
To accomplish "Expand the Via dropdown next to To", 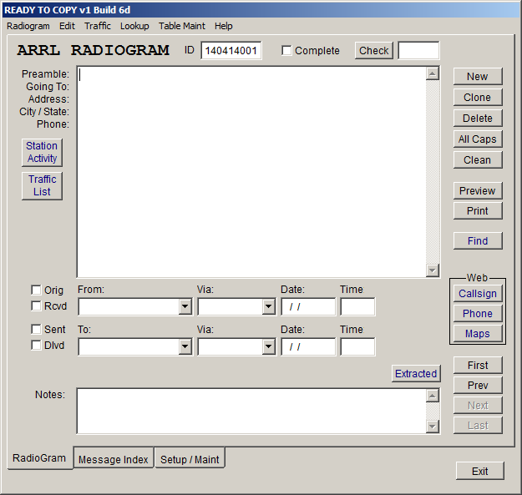I will pos(268,347).
